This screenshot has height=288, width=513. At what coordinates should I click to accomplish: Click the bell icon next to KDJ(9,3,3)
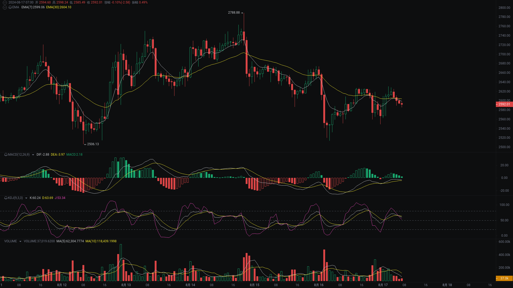tap(5, 198)
